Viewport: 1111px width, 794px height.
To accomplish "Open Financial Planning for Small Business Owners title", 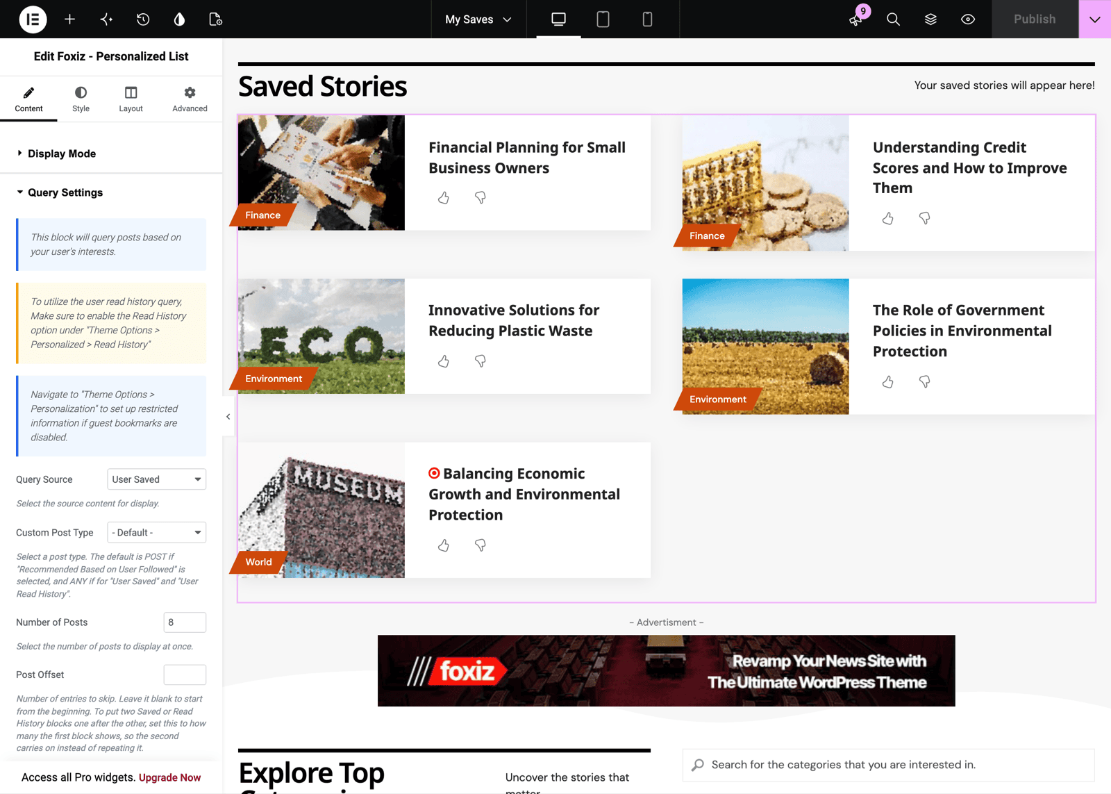I will [527, 158].
